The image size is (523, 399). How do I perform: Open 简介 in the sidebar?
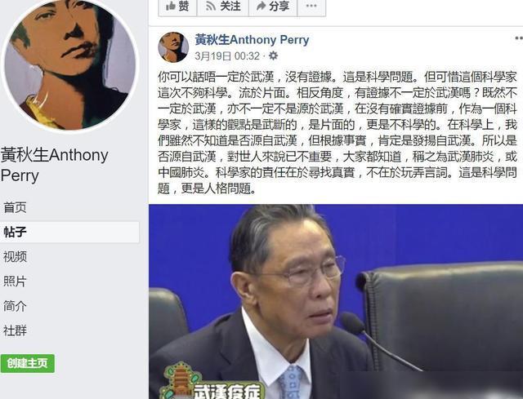coord(15,306)
